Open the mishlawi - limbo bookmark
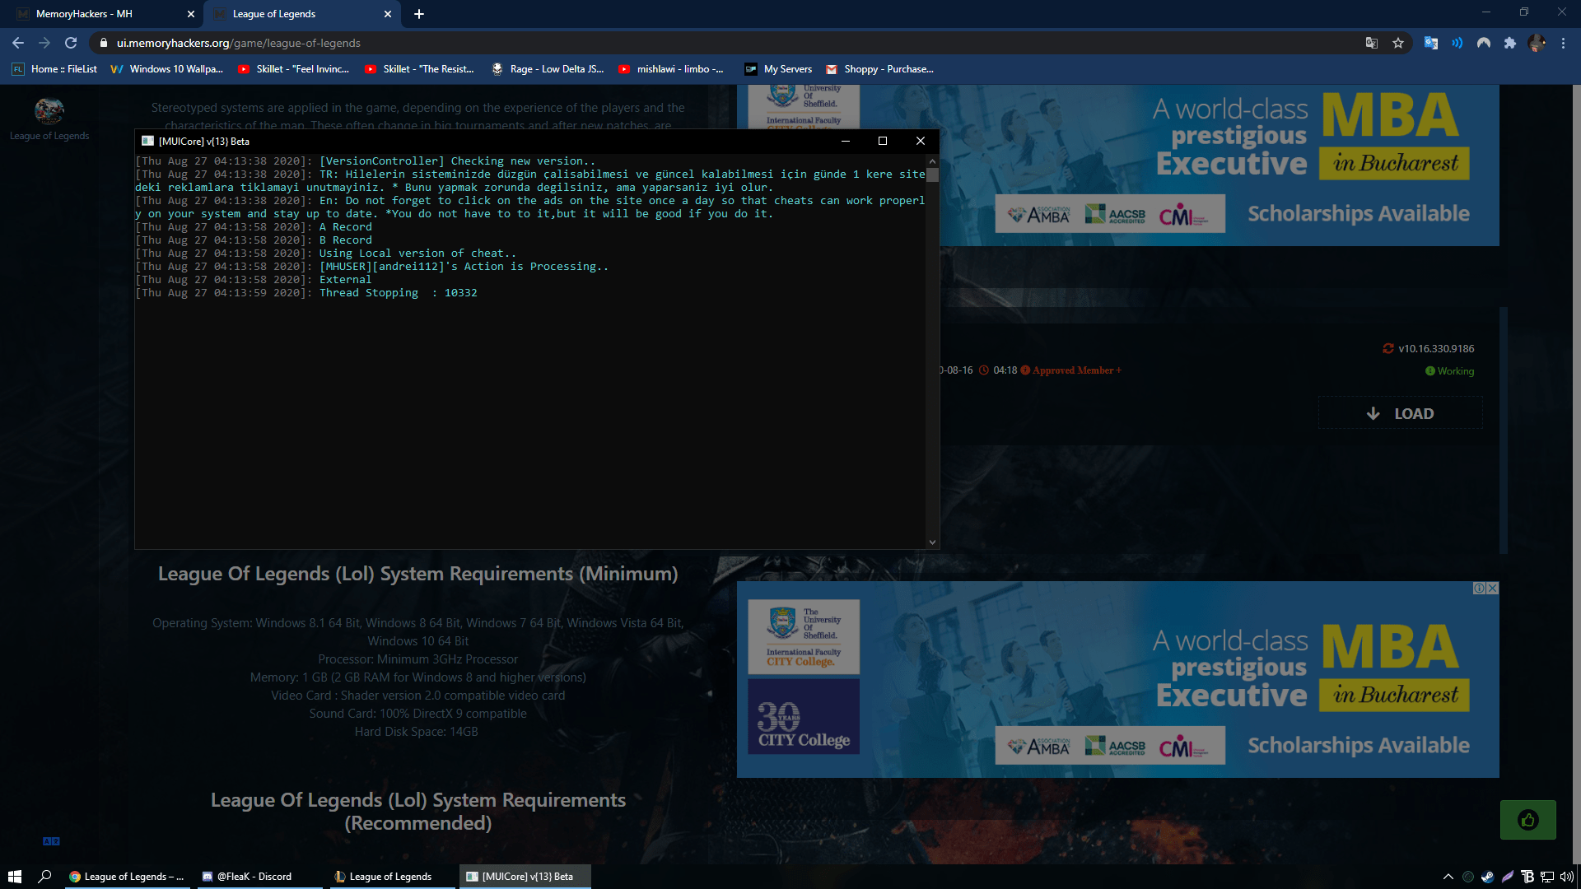 pyautogui.click(x=671, y=69)
